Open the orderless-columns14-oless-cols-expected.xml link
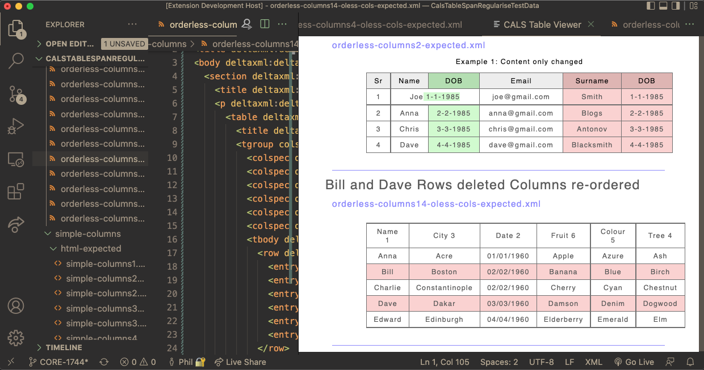704x370 pixels. coord(436,204)
